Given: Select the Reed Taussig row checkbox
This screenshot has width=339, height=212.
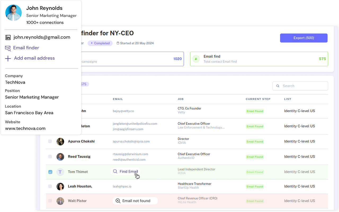Looking at the screenshot, I should pos(50,157).
